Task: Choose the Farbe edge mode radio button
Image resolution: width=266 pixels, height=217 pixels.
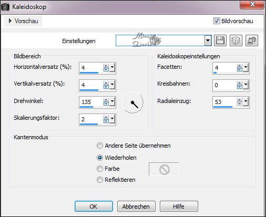Action: coord(100,169)
